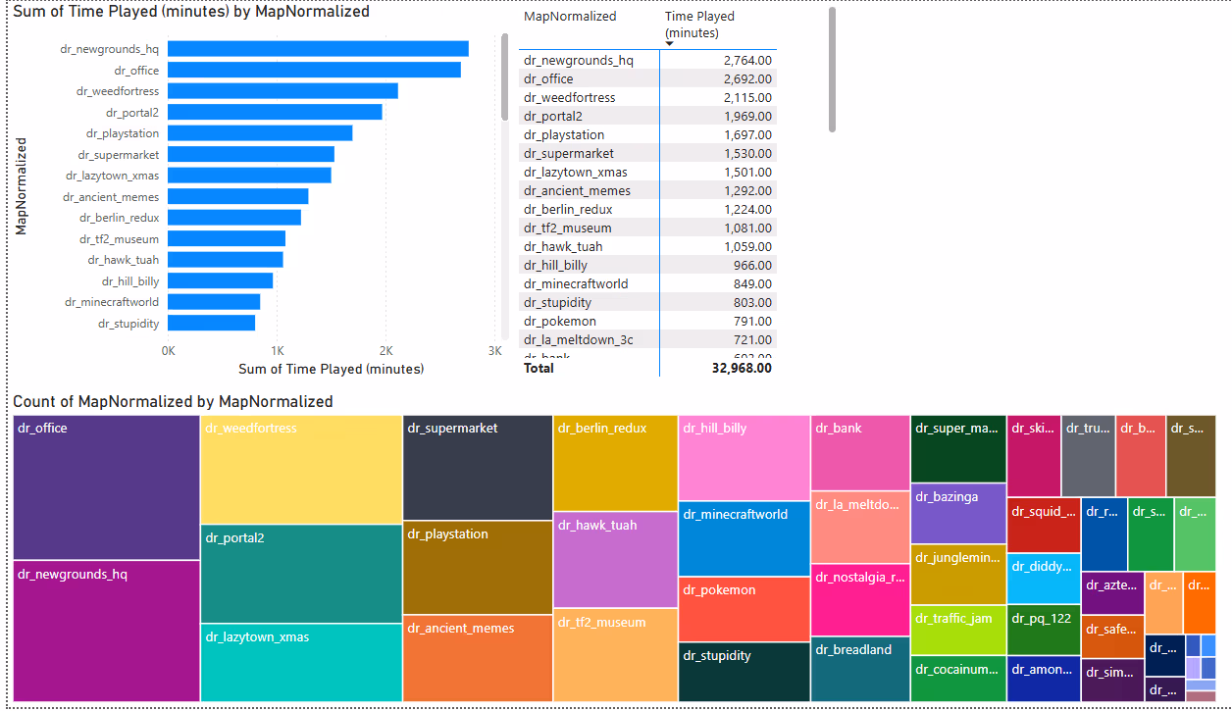Select the dr_hill_billy bar in the chart
The image size is (1232, 711).
click(221, 280)
